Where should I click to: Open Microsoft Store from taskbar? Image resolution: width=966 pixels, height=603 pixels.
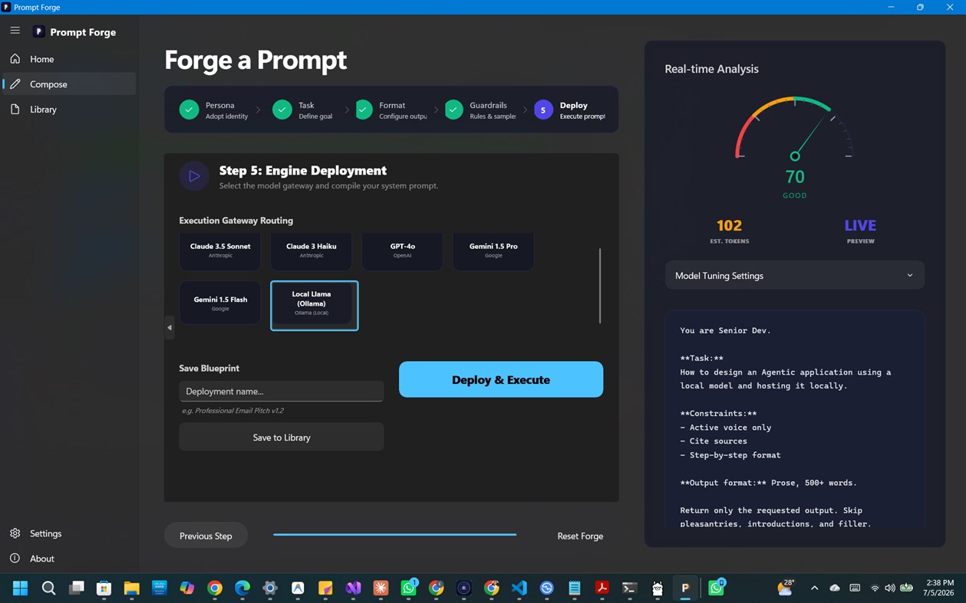point(104,588)
